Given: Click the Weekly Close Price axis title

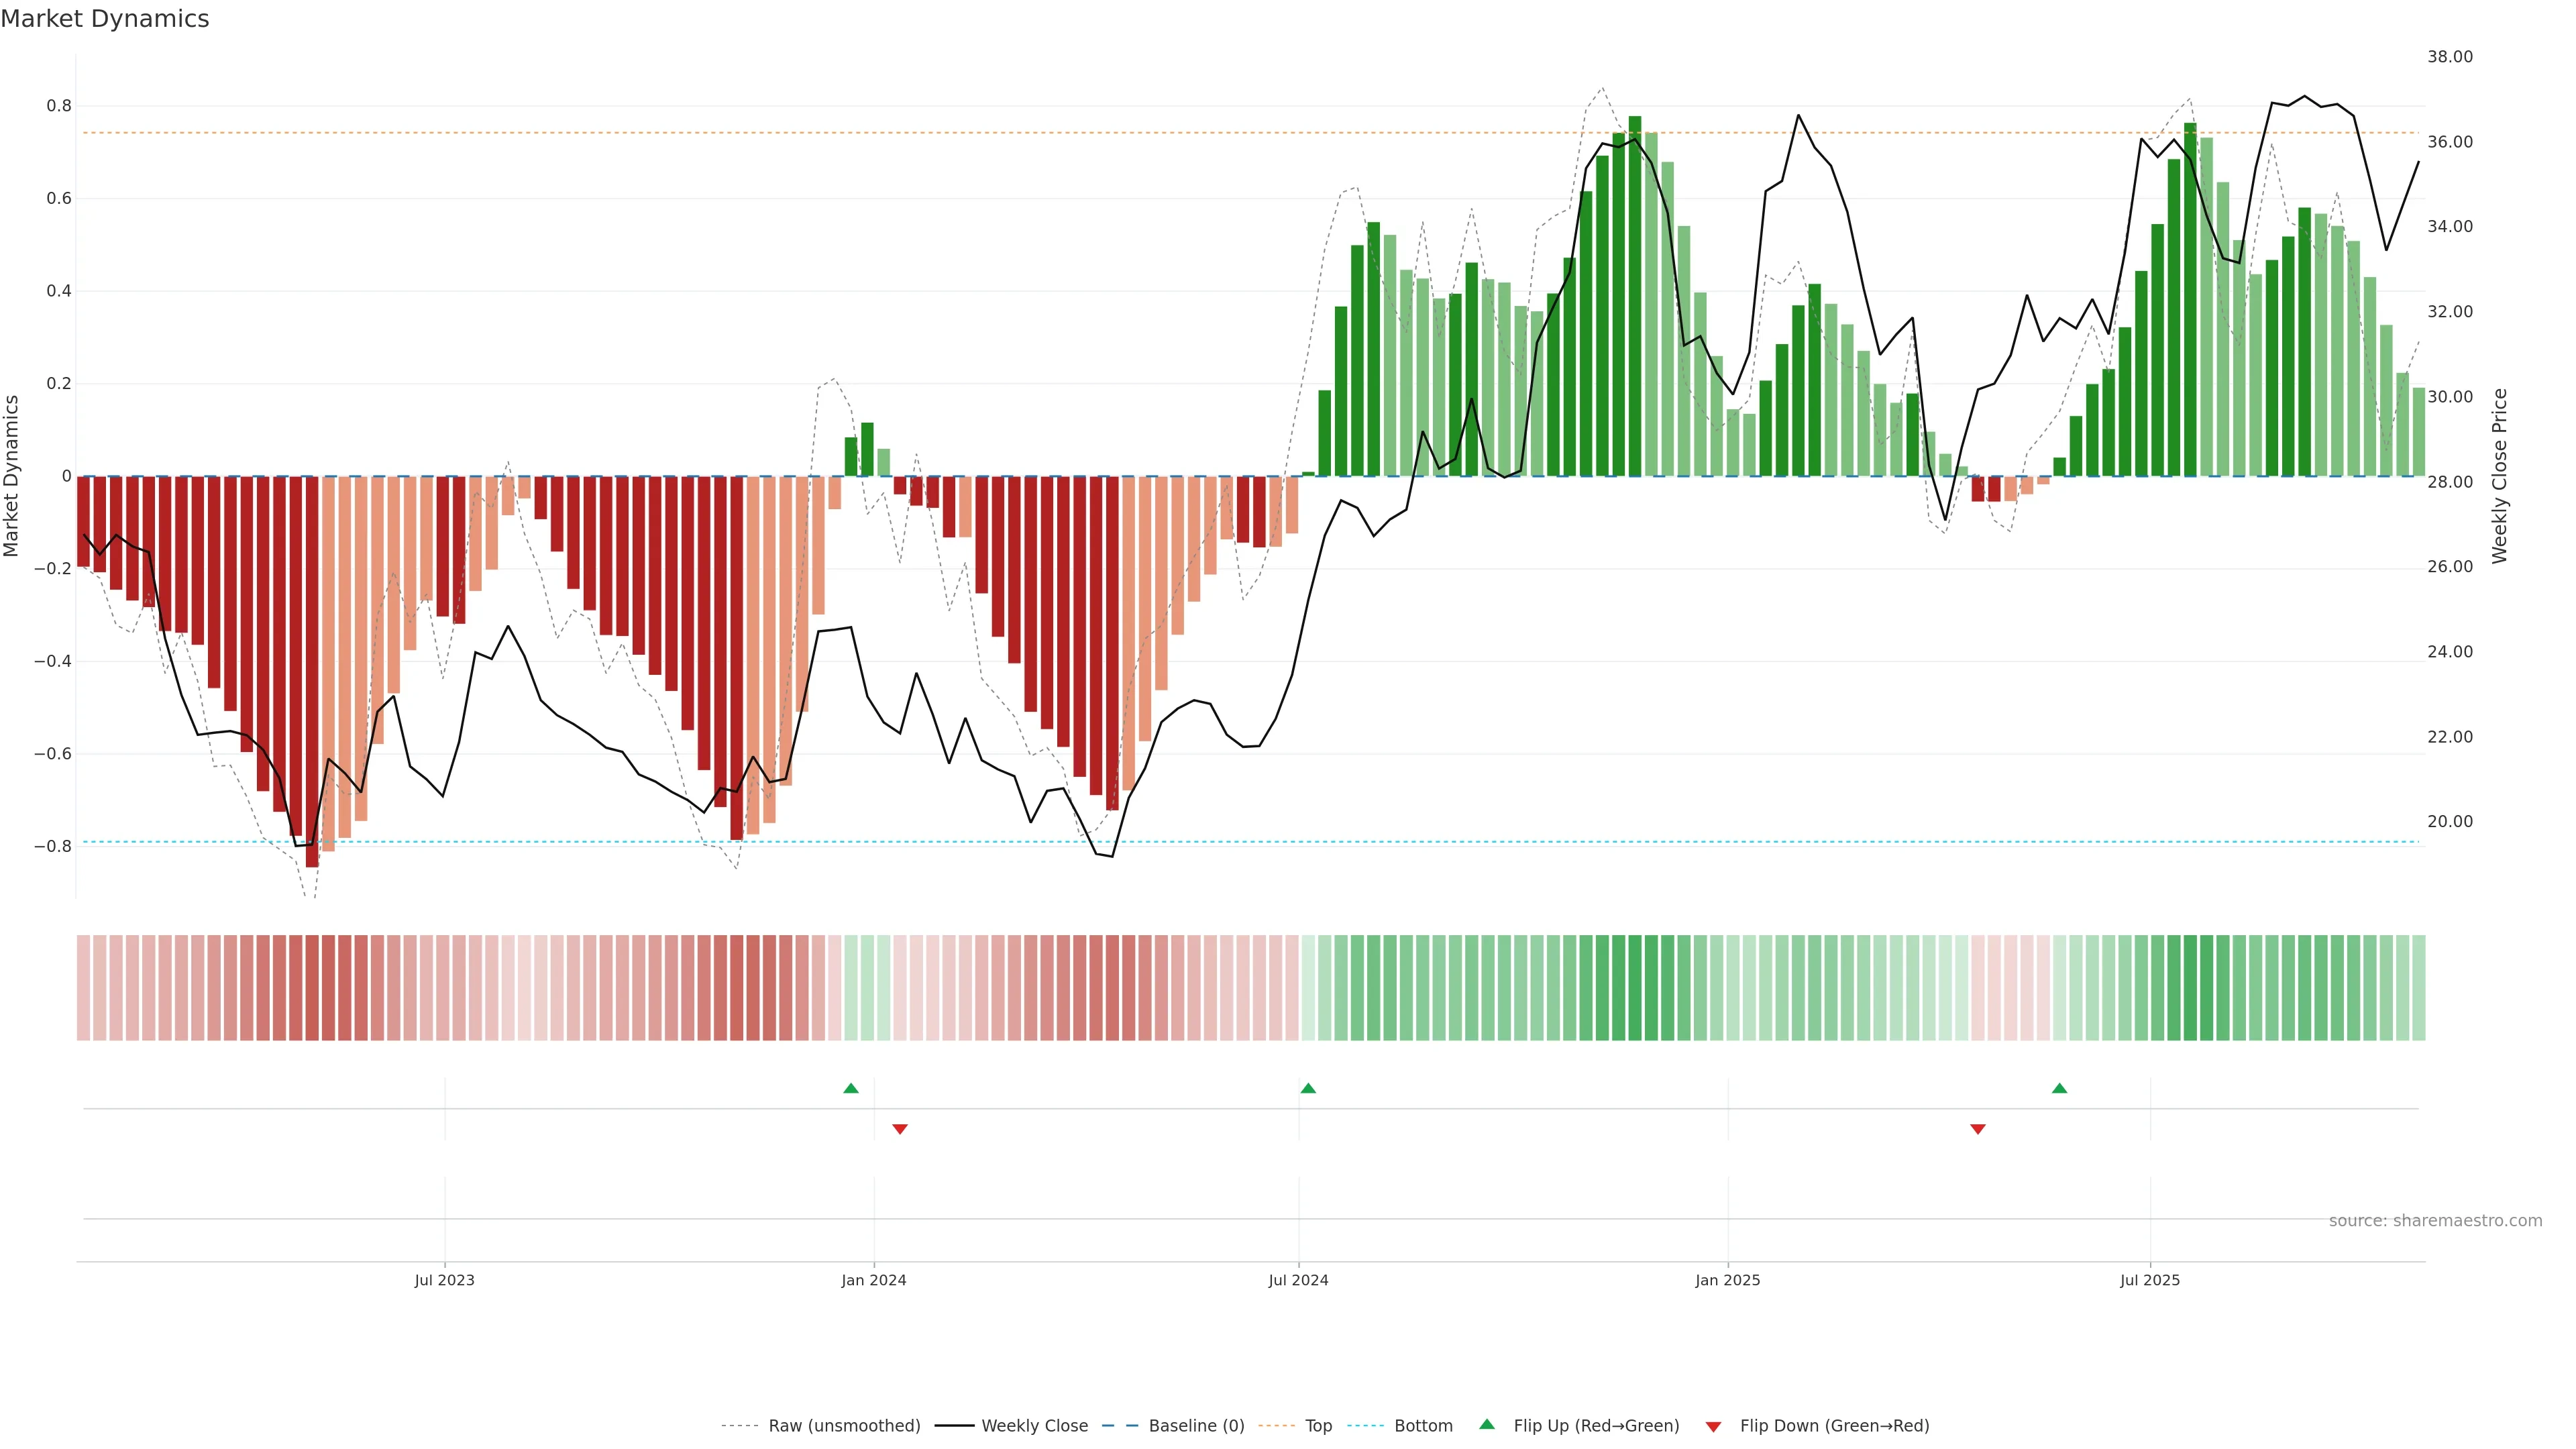Looking at the screenshot, I should [x=2500, y=476].
